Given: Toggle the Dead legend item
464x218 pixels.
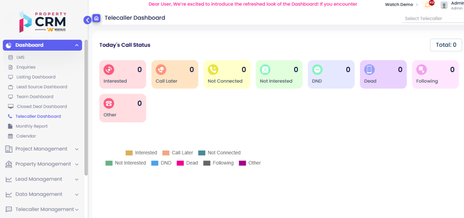Looking at the screenshot, I should (x=187, y=163).
